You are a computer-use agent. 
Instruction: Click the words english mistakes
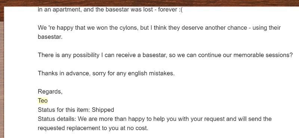[151, 73]
